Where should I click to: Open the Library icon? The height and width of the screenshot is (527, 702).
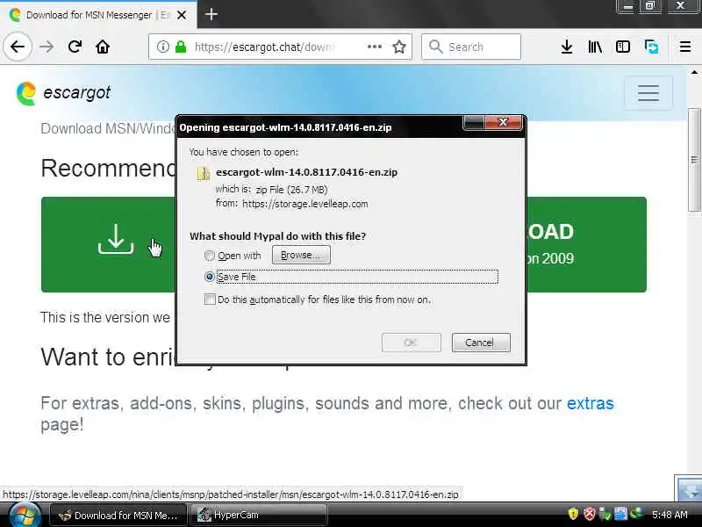pos(595,47)
